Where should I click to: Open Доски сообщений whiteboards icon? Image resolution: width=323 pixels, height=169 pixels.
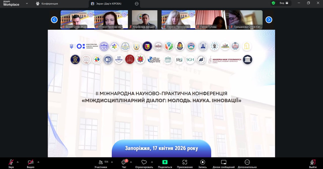point(224,162)
